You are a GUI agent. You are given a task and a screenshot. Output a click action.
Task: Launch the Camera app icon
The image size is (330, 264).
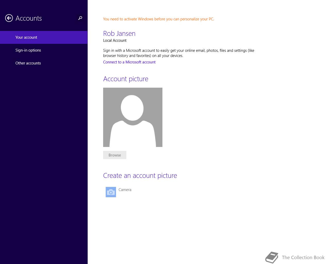(111, 192)
